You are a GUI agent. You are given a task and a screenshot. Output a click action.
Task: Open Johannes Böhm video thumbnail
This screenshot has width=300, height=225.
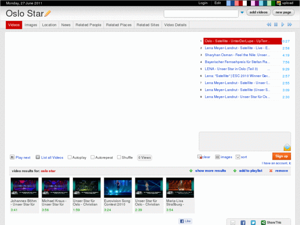(x=24, y=187)
